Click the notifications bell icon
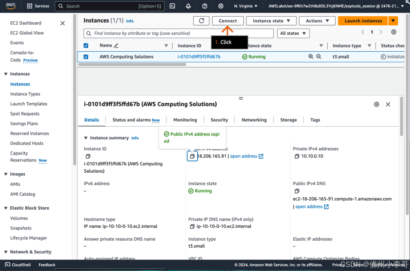The image size is (410, 271). pyautogui.click(x=188, y=6)
